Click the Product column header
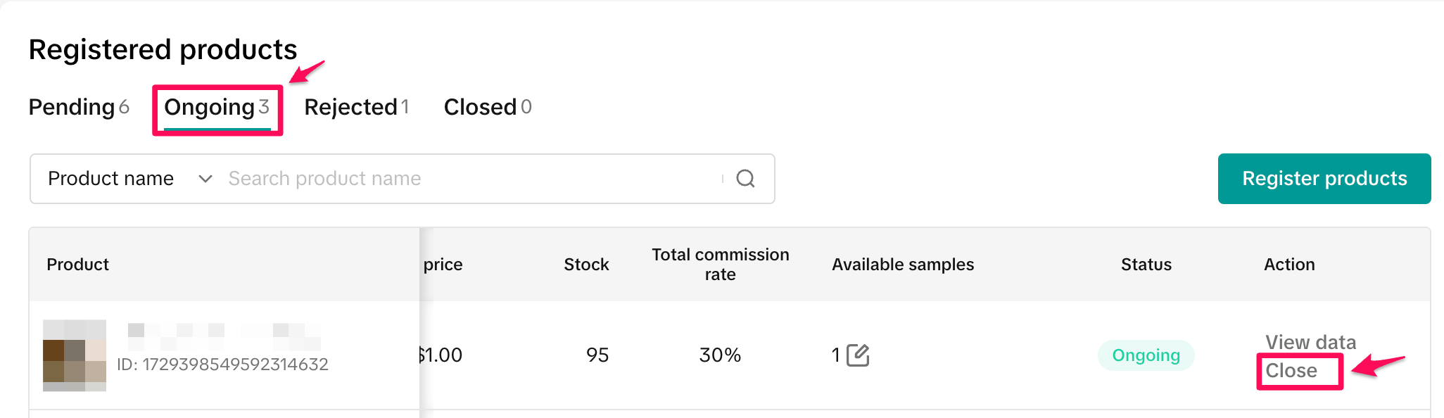The image size is (1444, 418). (78, 265)
